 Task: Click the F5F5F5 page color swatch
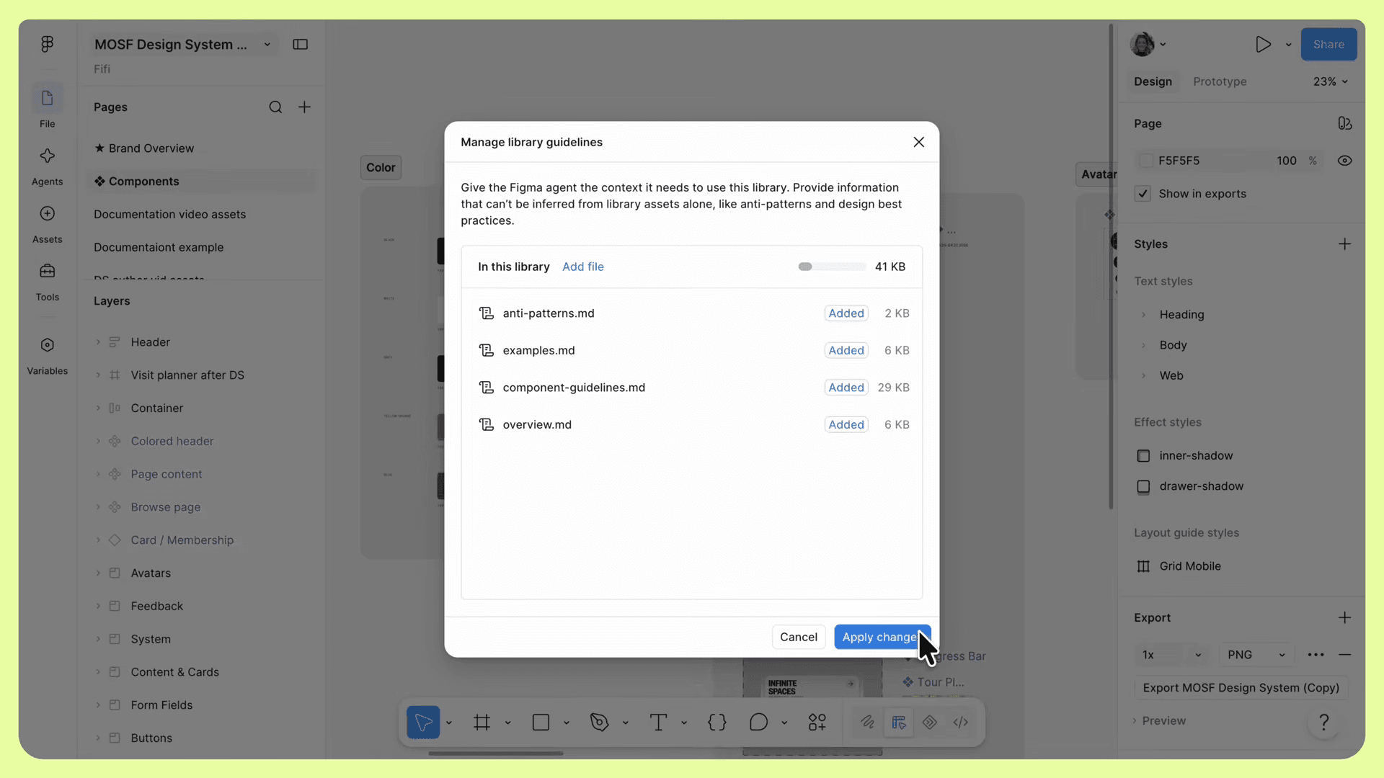click(x=1146, y=161)
